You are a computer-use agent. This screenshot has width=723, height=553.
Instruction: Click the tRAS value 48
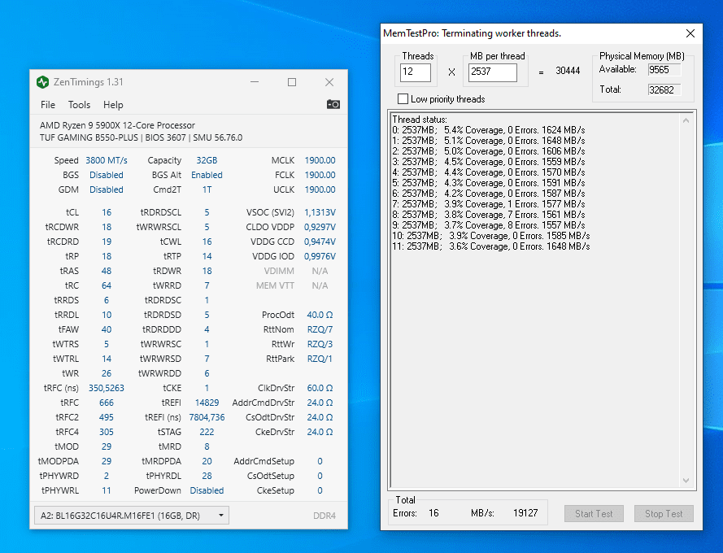pyautogui.click(x=107, y=271)
